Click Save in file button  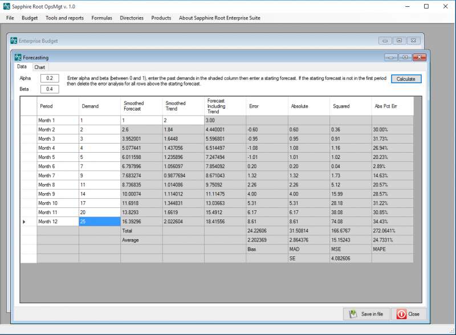click(367, 314)
